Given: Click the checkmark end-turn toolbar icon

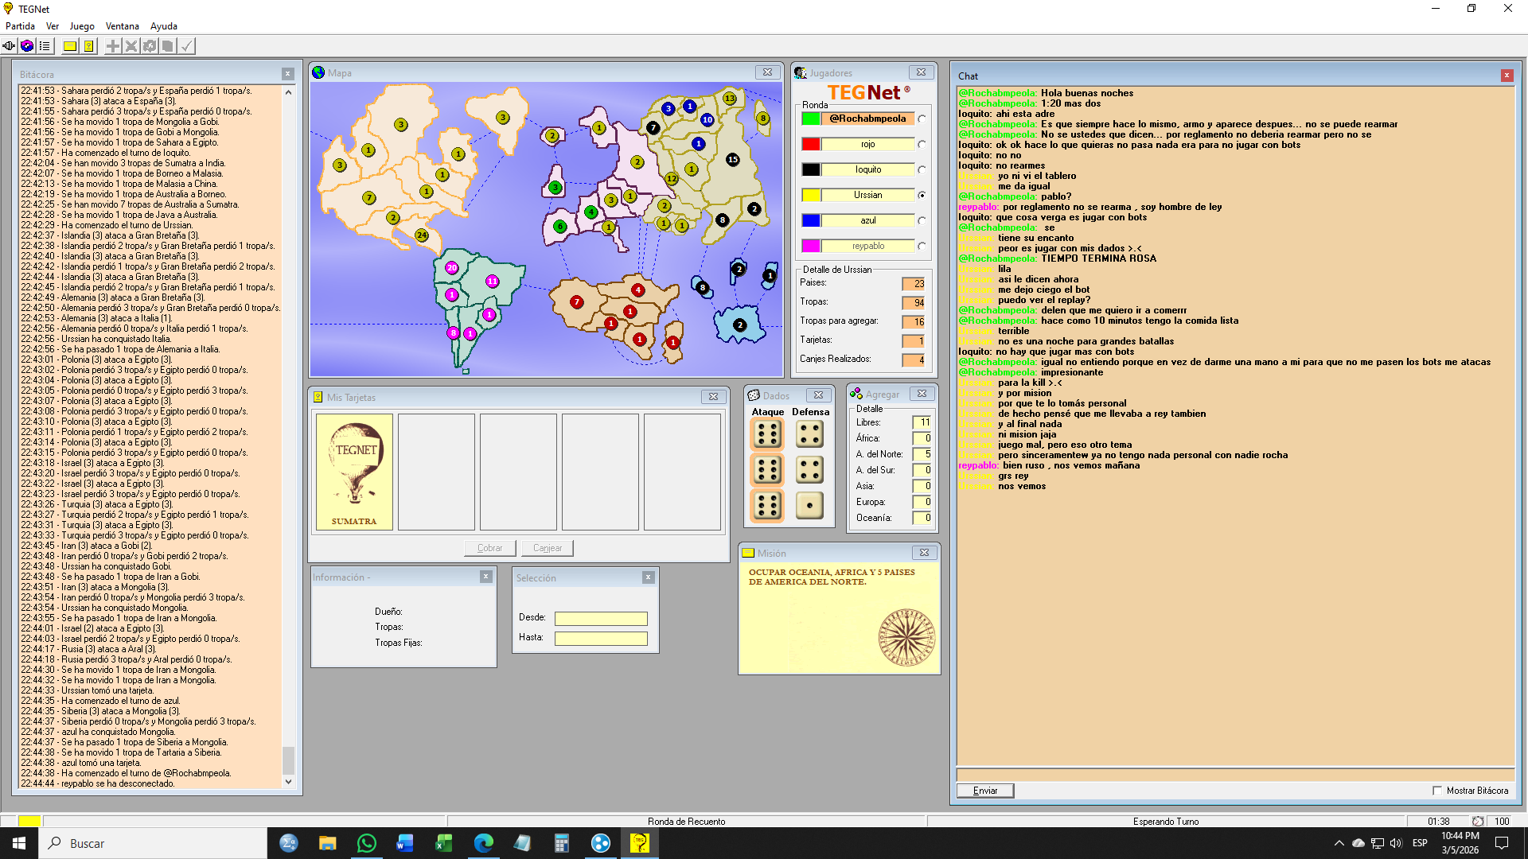Looking at the screenshot, I should [x=186, y=46].
